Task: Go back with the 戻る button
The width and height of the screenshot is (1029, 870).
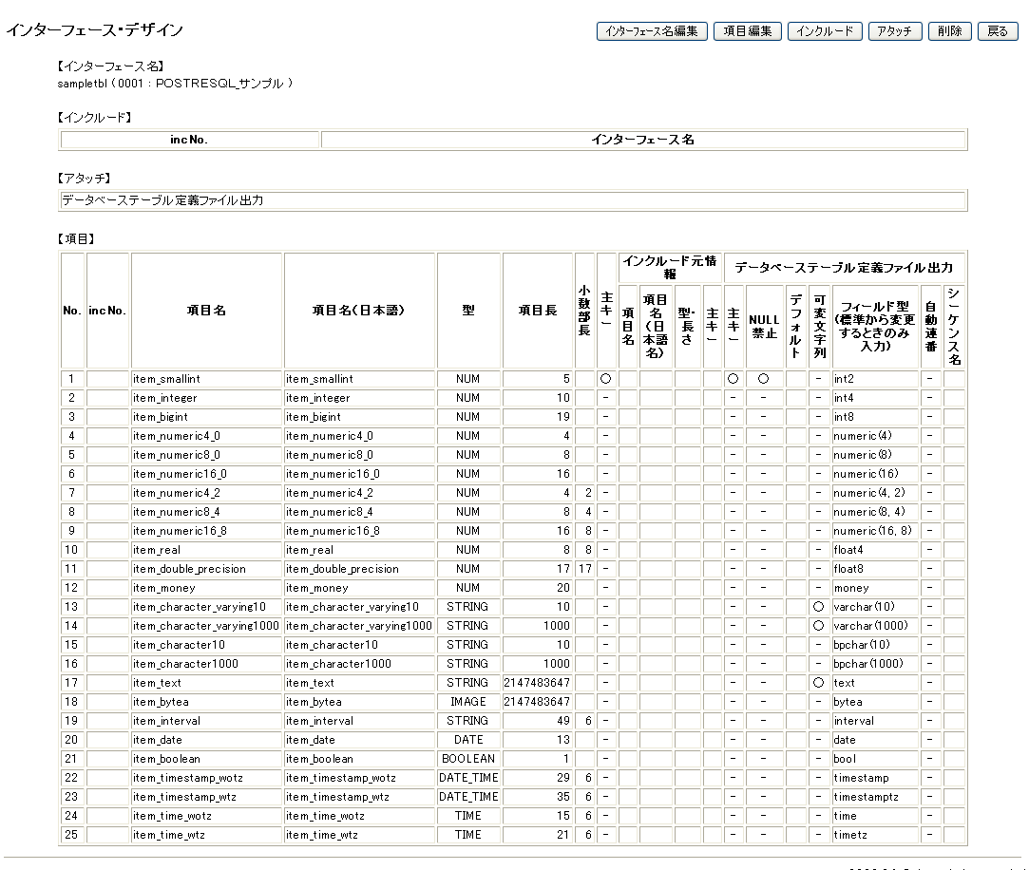Action: [x=997, y=31]
